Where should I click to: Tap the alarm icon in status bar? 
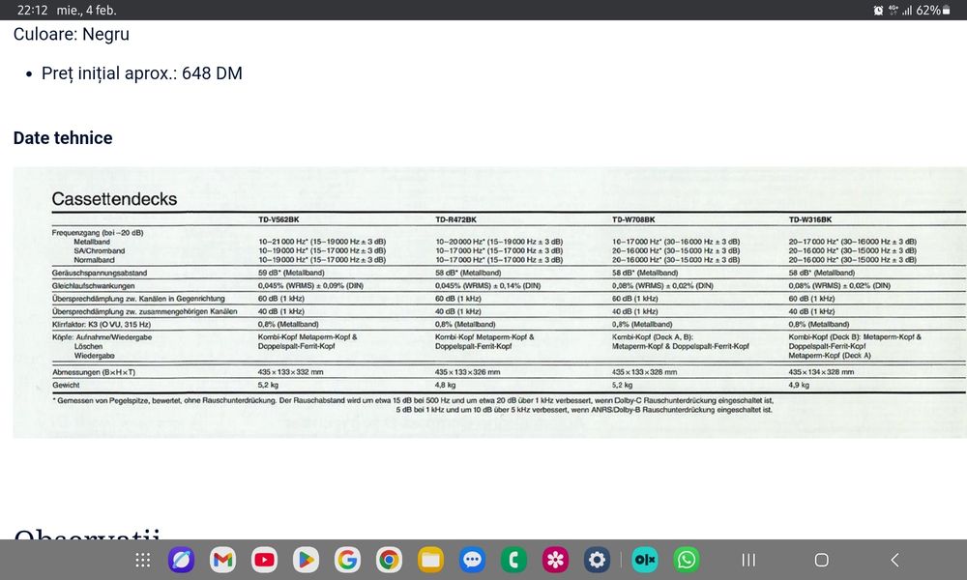[878, 10]
